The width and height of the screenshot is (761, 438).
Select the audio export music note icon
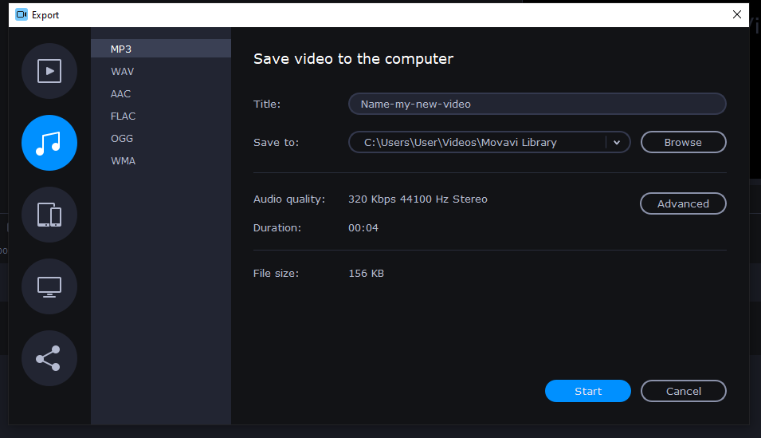point(49,143)
